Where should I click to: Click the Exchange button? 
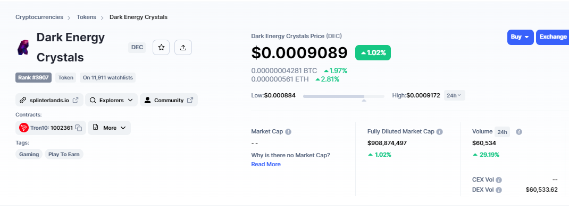(x=553, y=37)
